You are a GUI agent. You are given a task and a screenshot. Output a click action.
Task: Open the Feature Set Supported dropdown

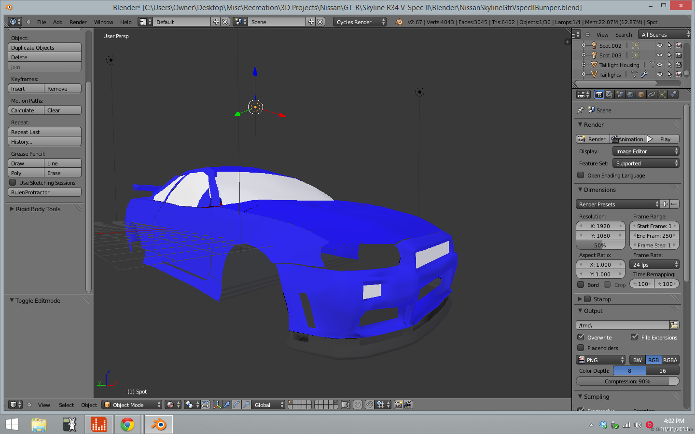click(x=646, y=163)
